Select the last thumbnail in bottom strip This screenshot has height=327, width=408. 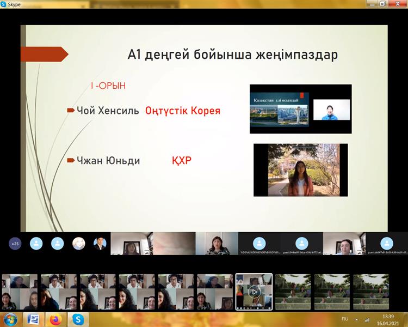tap(371, 292)
